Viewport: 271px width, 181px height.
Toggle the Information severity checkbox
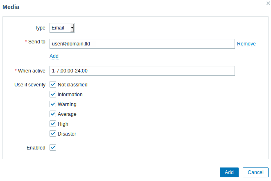pos(53,94)
